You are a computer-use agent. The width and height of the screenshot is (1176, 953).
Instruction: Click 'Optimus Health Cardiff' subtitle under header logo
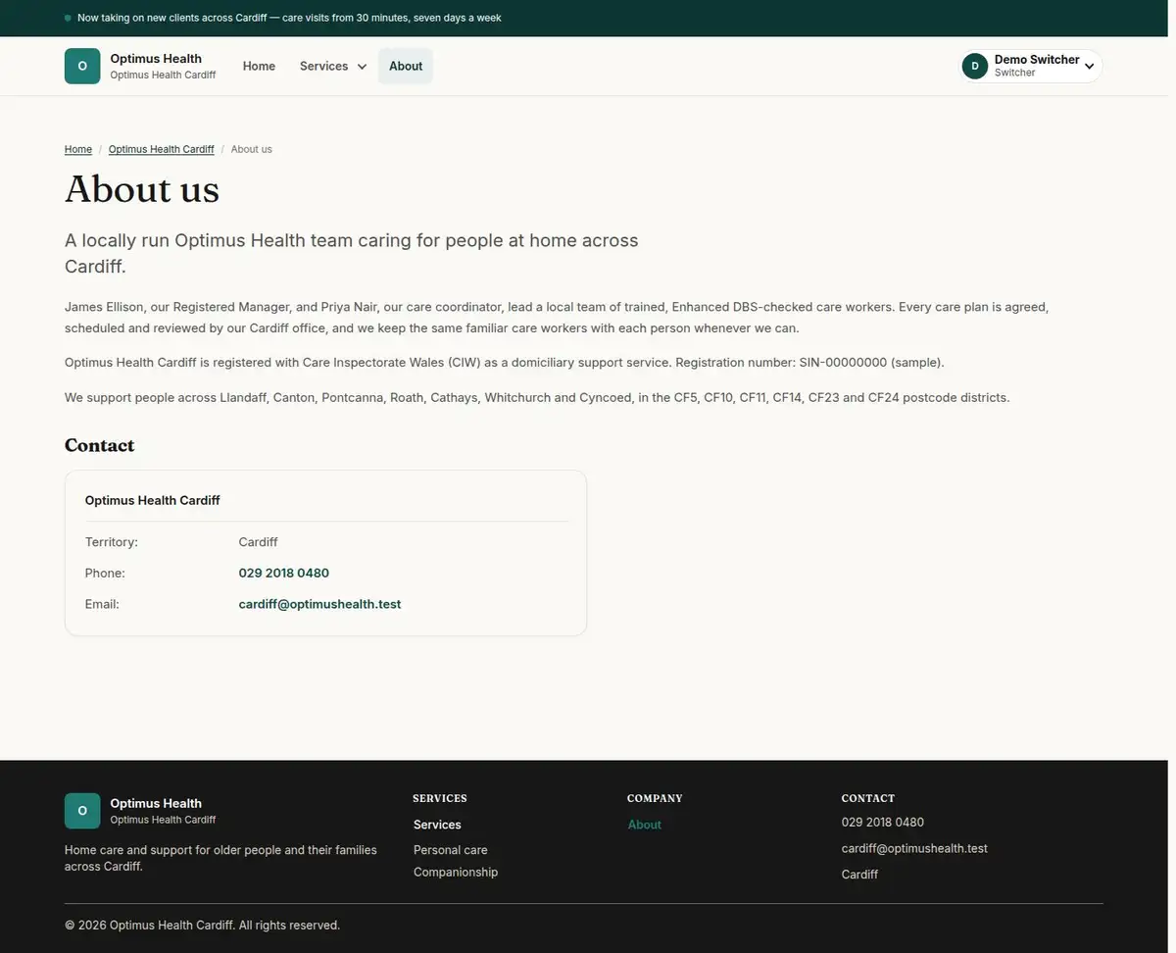coord(163,75)
